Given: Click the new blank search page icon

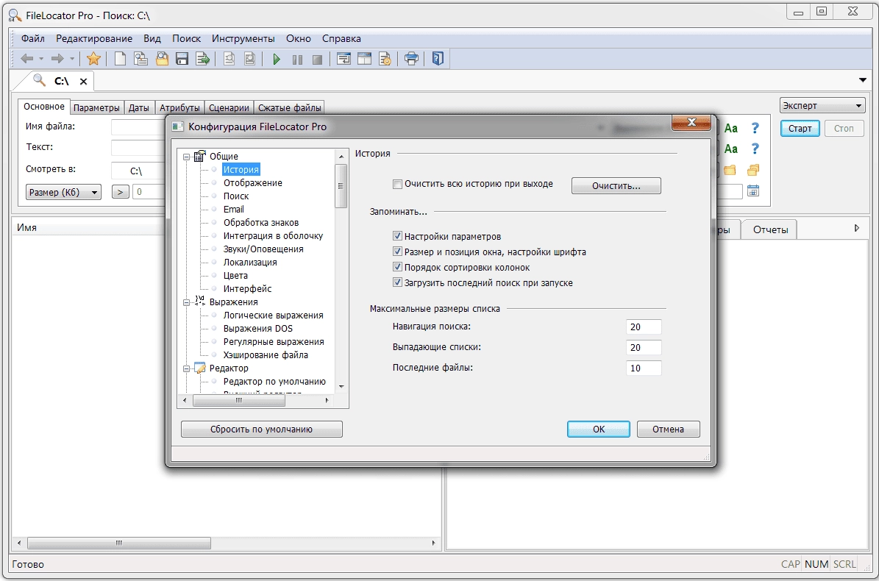Looking at the screenshot, I should click(x=120, y=58).
